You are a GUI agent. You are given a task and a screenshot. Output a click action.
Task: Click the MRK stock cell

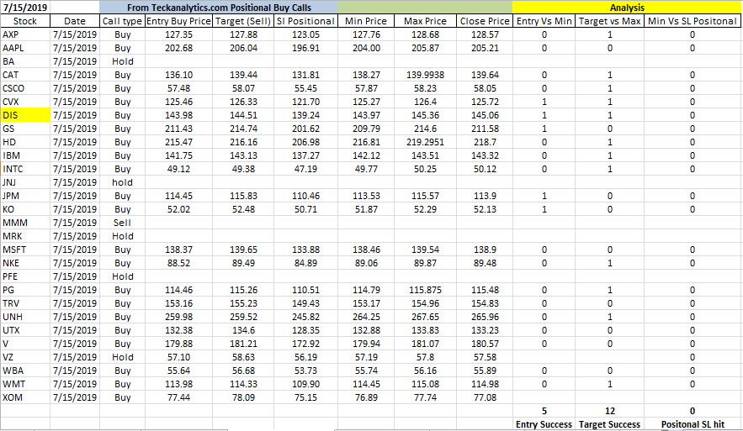25,236
